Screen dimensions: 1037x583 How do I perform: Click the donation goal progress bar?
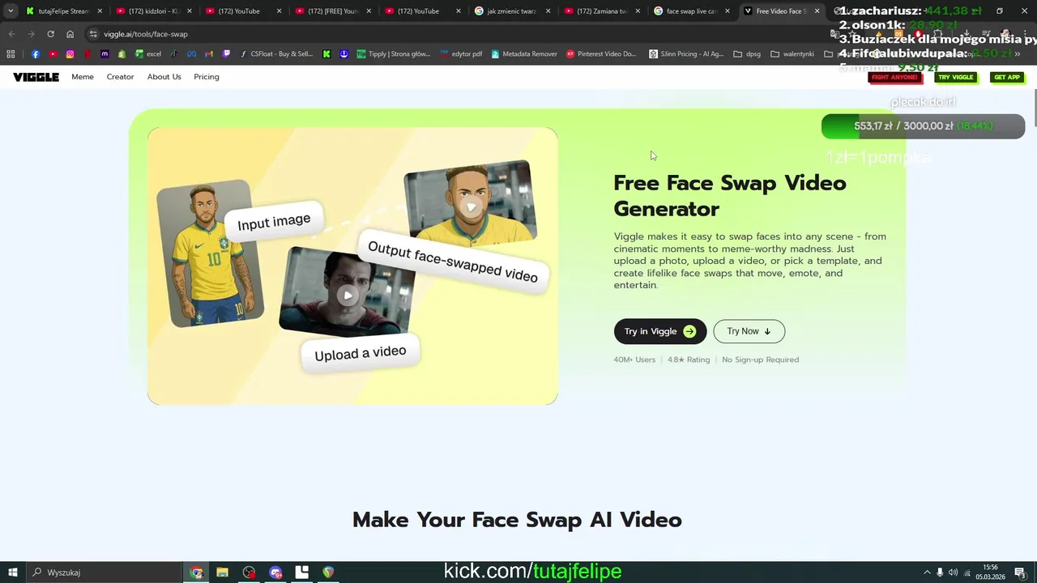pyautogui.click(x=923, y=126)
